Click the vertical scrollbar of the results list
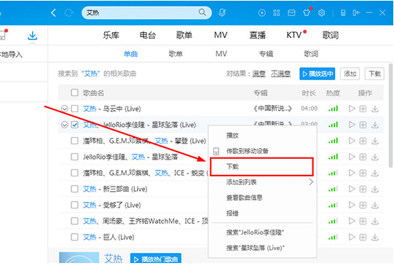Screen dimensions: 394x266 [391, 116]
